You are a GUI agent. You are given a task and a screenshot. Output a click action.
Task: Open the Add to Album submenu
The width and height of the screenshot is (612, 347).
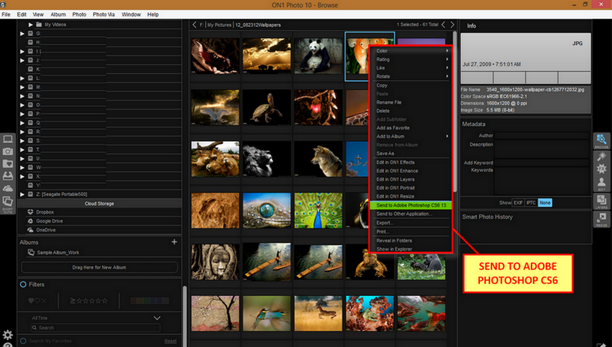411,136
